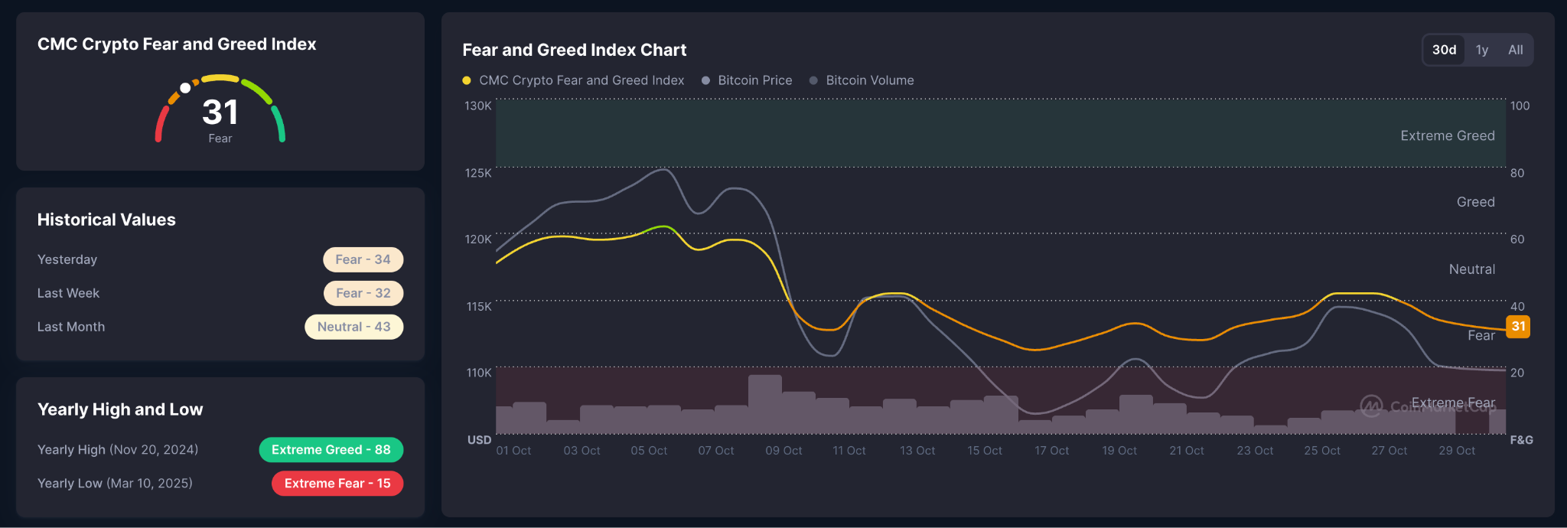Click the '120K' price axis label
This screenshot has height=528, width=1567.
(478, 240)
